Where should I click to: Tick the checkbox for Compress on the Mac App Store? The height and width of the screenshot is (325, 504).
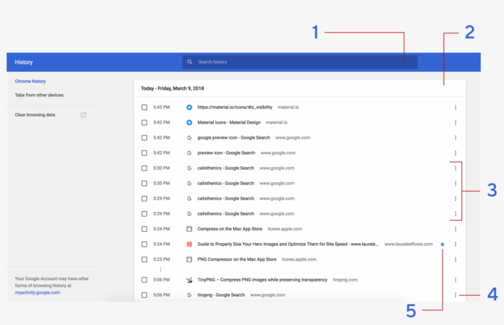pos(144,229)
